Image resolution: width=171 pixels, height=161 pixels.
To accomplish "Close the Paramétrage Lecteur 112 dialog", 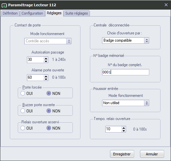I will click(166, 5).
